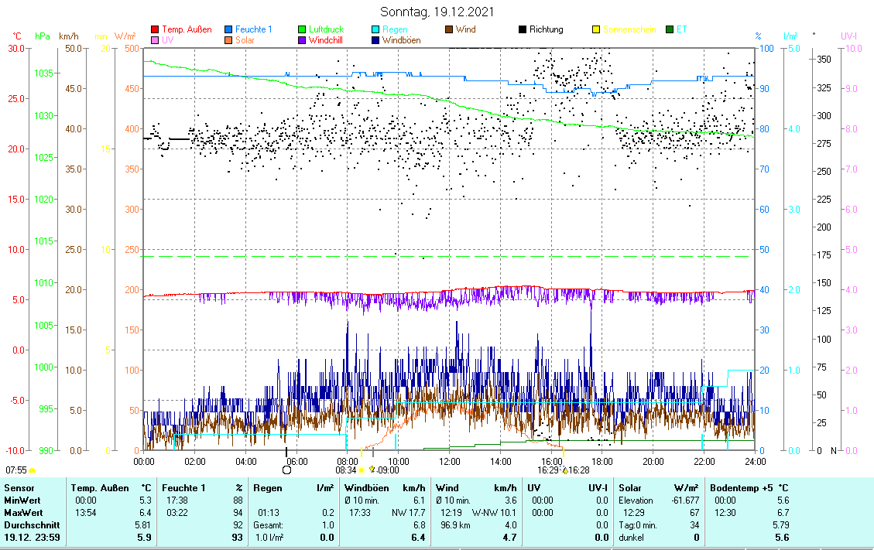This screenshot has width=874, height=550.
Task: Click the chart title Sonntag, 19.12.2021
Action: (x=437, y=12)
